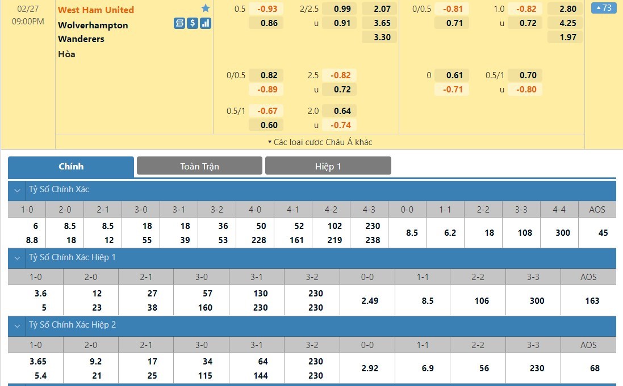Switch to the 'Hiệp 1' tab
623x386 pixels.
pyautogui.click(x=328, y=166)
